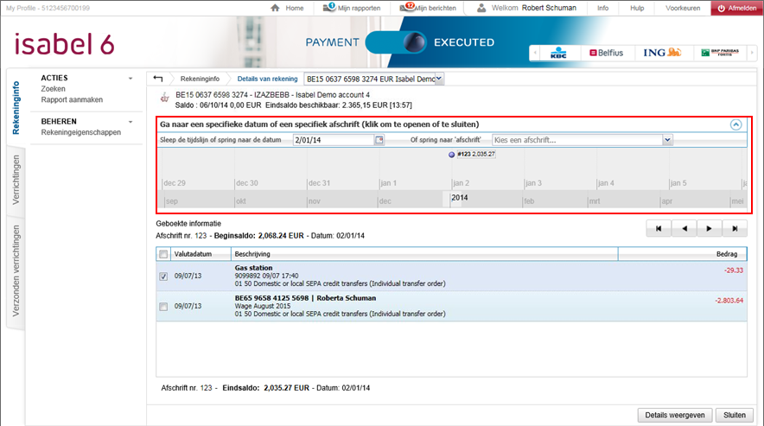This screenshot has height=426, width=764.
Task: Uncheck the Gas station transaction checkbox
Action: [x=164, y=277]
